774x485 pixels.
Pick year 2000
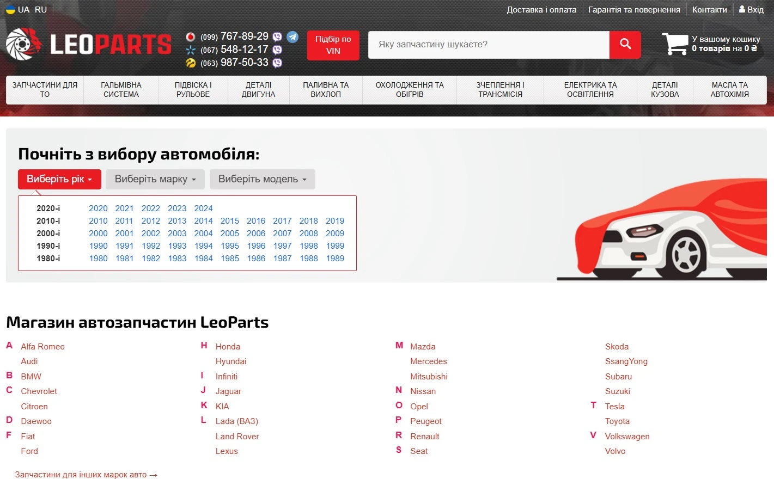[x=98, y=234]
